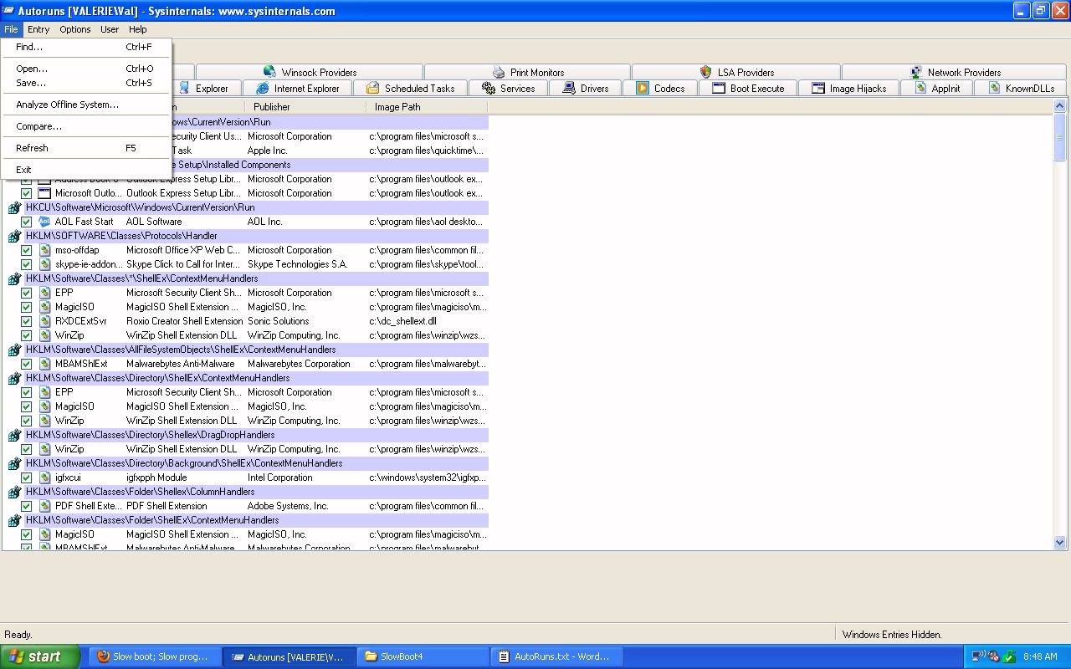Click the Image Path column header

point(427,107)
